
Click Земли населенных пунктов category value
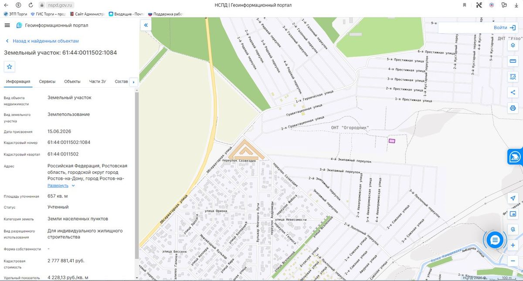(78, 219)
